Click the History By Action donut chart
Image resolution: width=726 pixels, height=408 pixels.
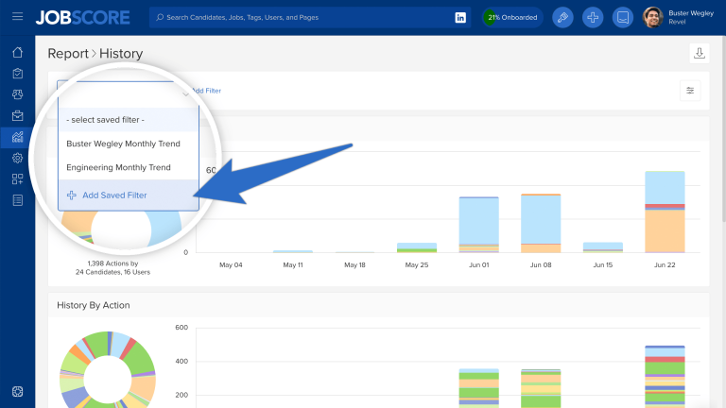pyautogui.click(x=108, y=370)
